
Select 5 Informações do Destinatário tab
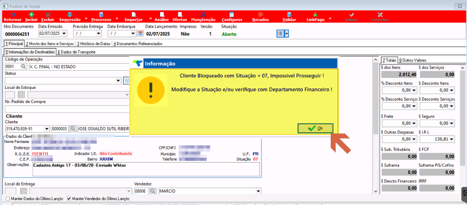click(30, 52)
